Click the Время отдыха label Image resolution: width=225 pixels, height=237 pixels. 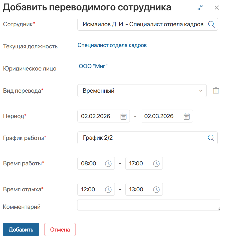(x=23, y=189)
